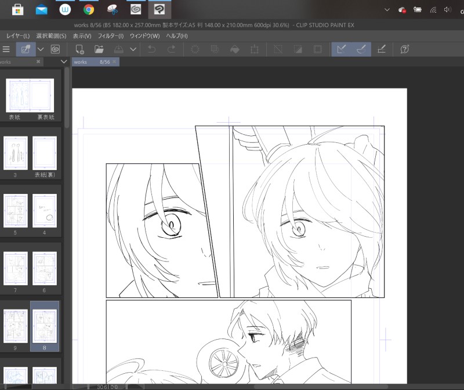Open the CLIP STUDIO (spiral) taskbar icon
The height and width of the screenshot is (390, 464).
click(x=136, y=10)
